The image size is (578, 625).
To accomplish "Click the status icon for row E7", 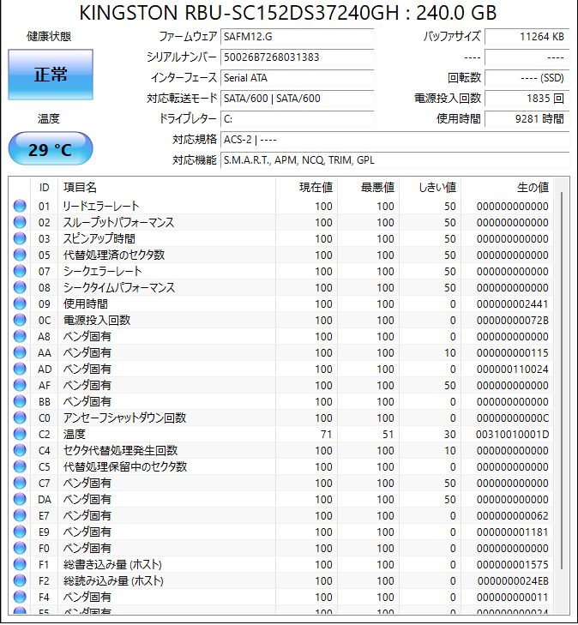I will (x=20, y=515).
